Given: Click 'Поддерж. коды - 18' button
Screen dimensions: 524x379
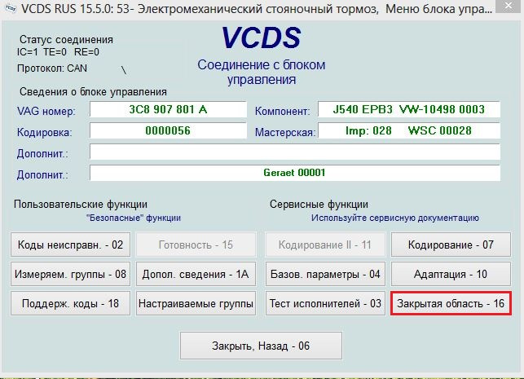Looking at the screenshot, I should tap(70, 303).
